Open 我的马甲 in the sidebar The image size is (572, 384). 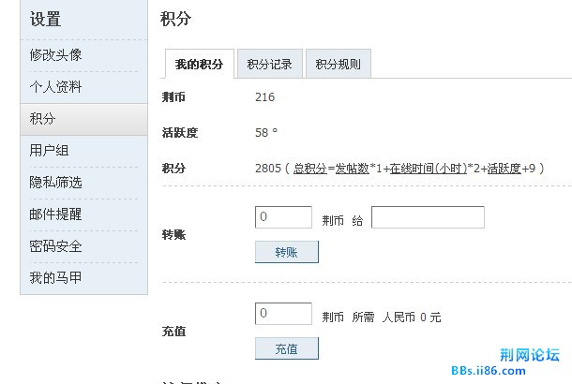point(55,278)
